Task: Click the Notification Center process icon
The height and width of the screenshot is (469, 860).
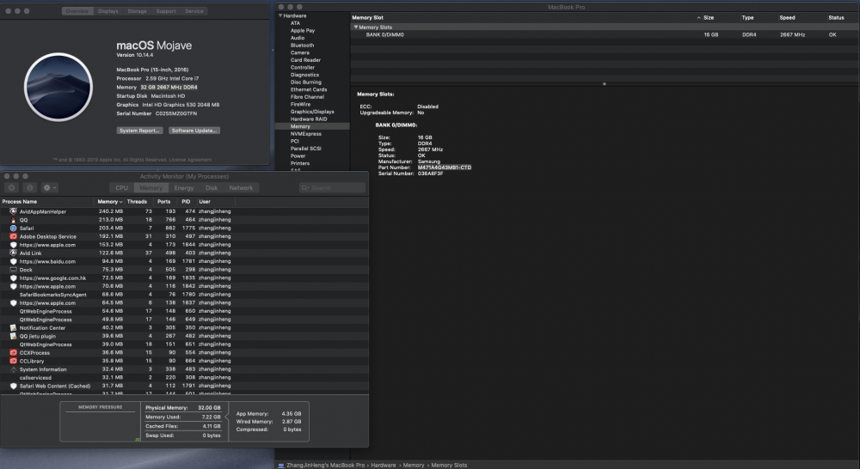Action: [13, 327]
